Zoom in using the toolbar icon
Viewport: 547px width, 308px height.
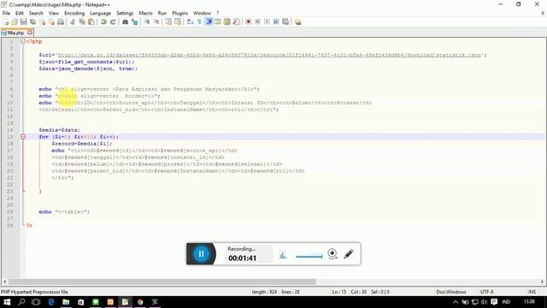click(147, 22)
